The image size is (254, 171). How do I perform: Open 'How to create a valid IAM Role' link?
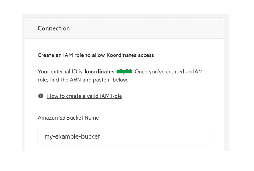(84, 96)
